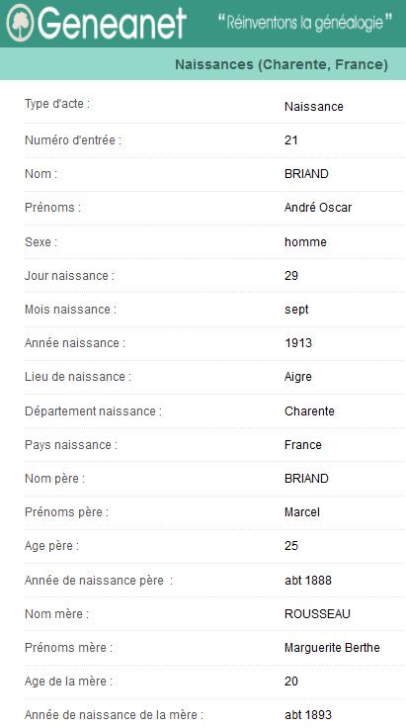Click the country value France
Viewport: 406px width, 728px height.
tap(302, 444)
